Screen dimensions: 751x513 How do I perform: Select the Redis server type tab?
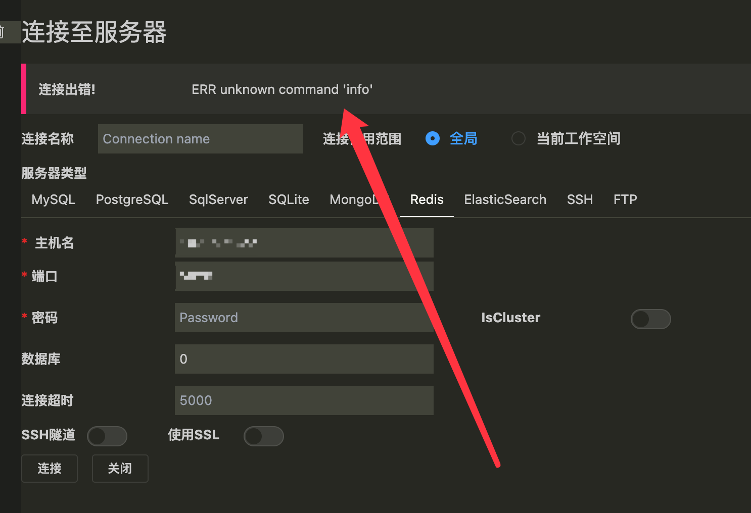click(427, 199)
